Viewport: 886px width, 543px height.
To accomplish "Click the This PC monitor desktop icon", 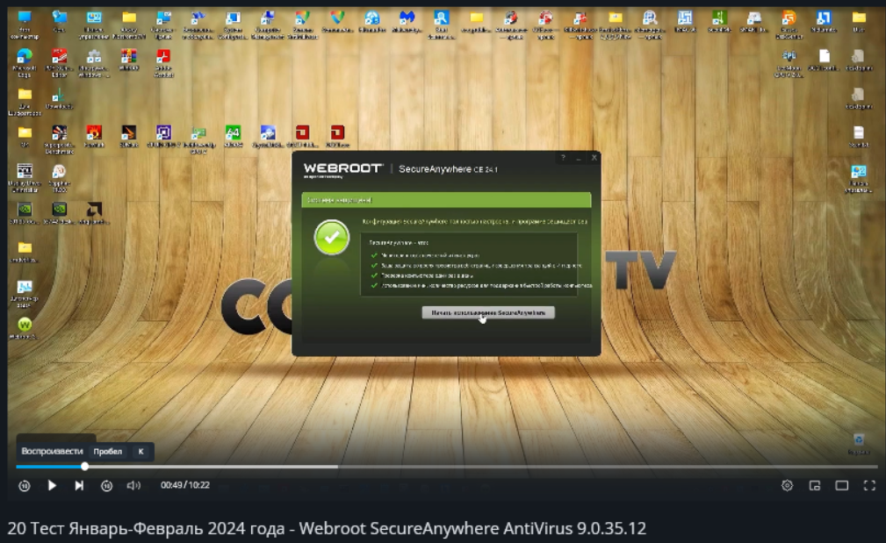I will pyautogui.click(x=25, y=18).
